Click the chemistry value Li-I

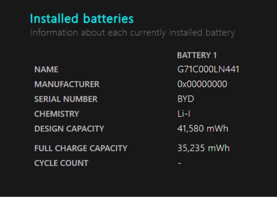[x=184, y=114]
